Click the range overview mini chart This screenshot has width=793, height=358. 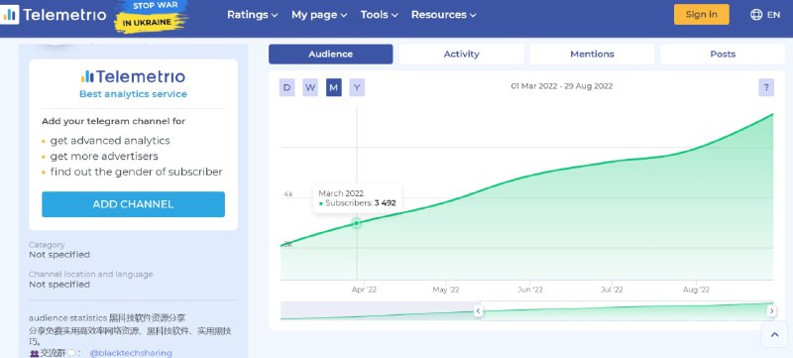526,311
